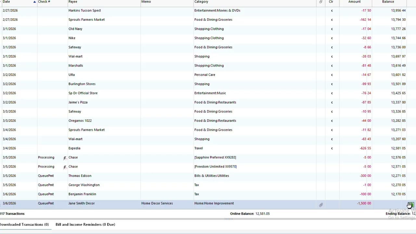Select the Sp Dr Official Store payee
The height and width of the screenshot is (234, 416).
point(83,93)
